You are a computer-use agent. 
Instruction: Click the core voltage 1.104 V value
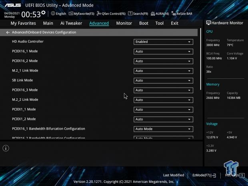click(x=232, y=58)
